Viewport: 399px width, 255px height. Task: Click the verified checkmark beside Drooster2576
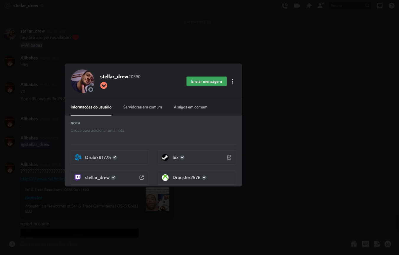pos(204,178)
